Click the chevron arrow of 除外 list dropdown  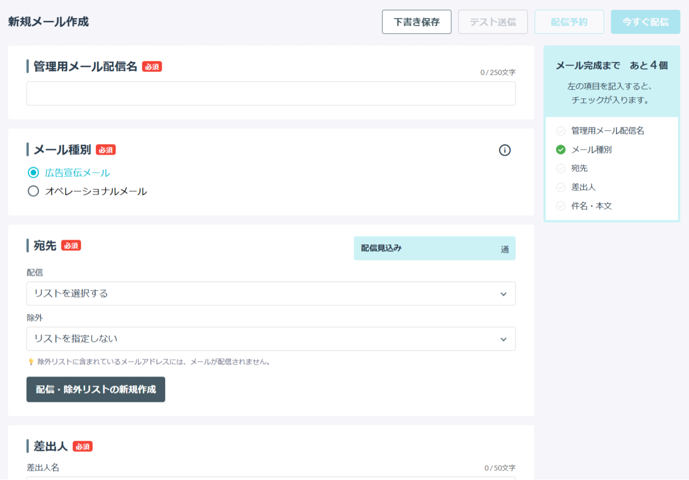click(x=504, y=339)
